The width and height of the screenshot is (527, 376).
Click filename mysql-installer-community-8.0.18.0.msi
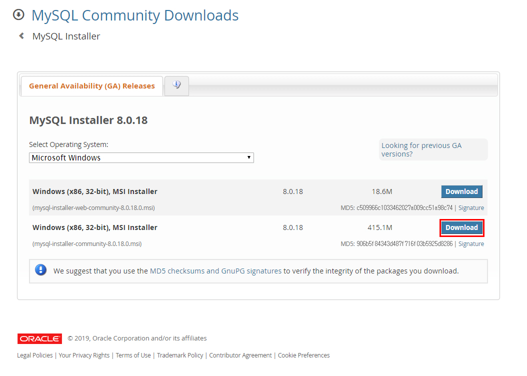coord(87,244)
